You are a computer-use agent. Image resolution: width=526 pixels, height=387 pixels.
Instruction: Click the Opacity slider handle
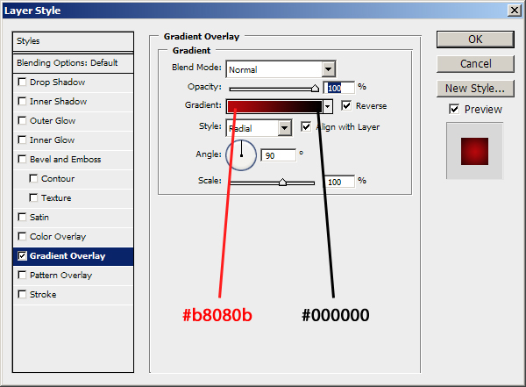tap(315, 89)
